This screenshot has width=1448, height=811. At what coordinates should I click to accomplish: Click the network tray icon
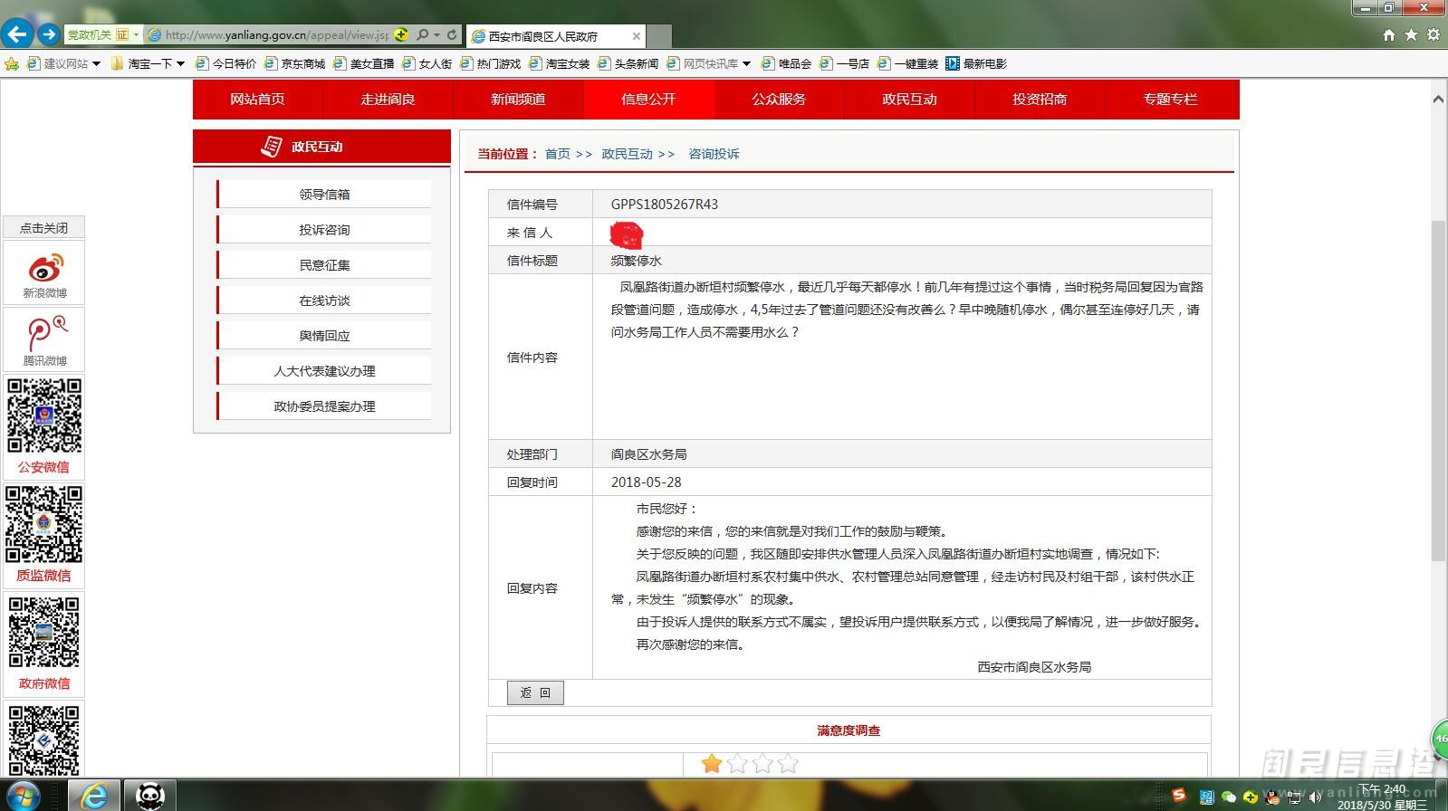pos(1295,797)
